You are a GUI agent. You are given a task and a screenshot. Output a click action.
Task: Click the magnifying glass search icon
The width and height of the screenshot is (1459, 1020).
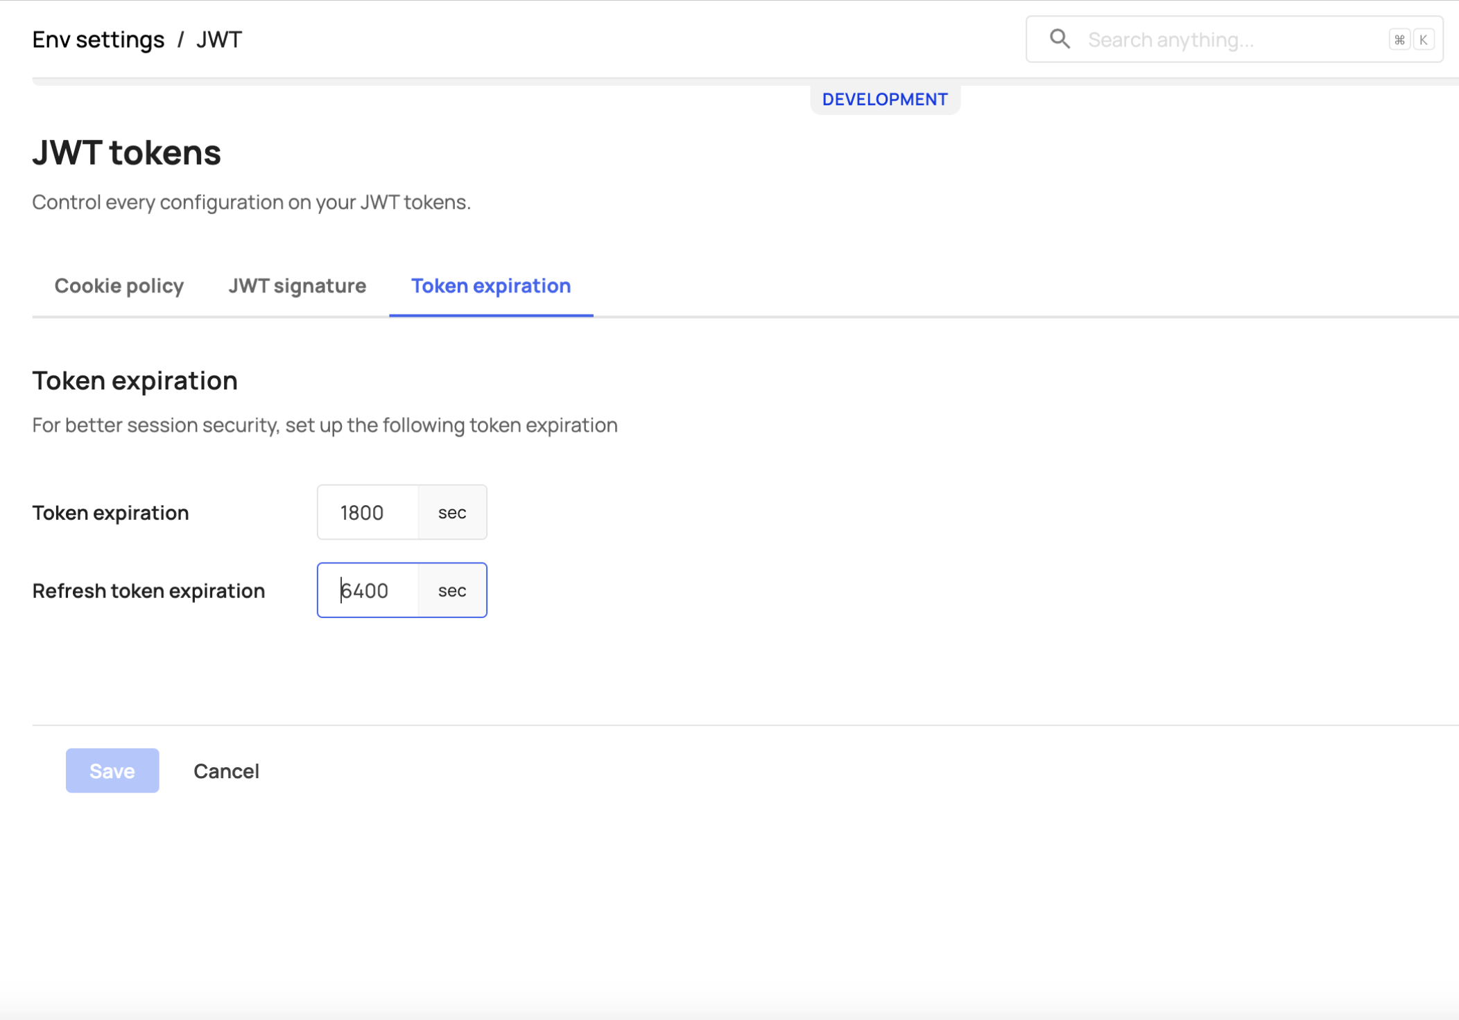1060,39
